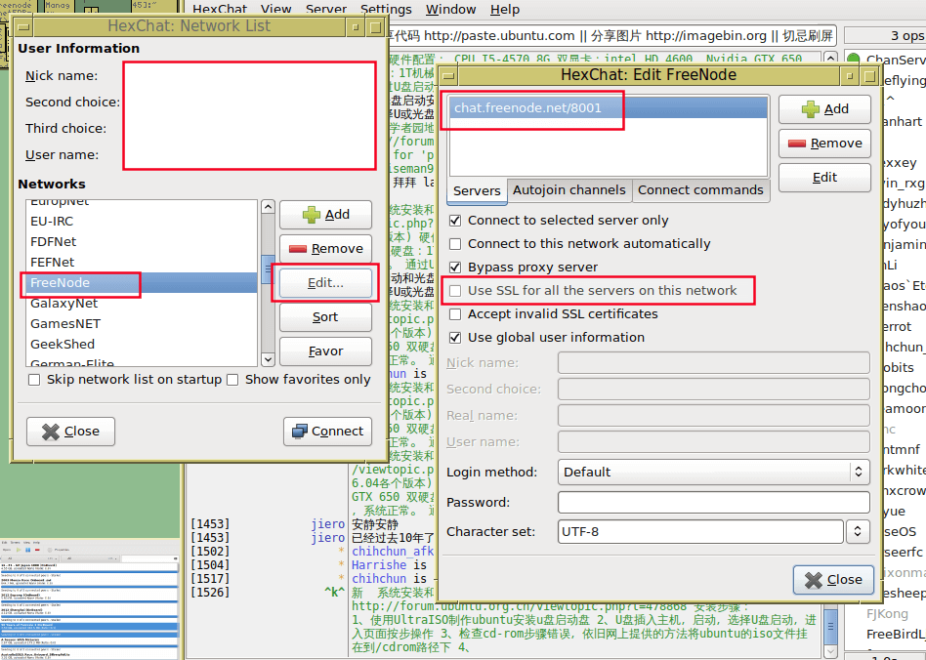Image resolution: width=926 pixels, height=660 pixels.
Task: Open the forum.ubuntu.org.cn viewtopic link
Action: (519, 607)
